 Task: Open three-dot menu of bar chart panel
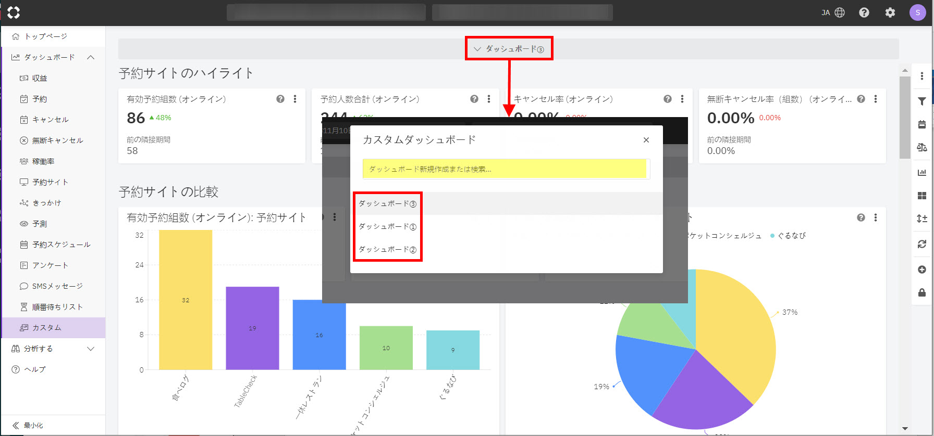click(335, 217)
